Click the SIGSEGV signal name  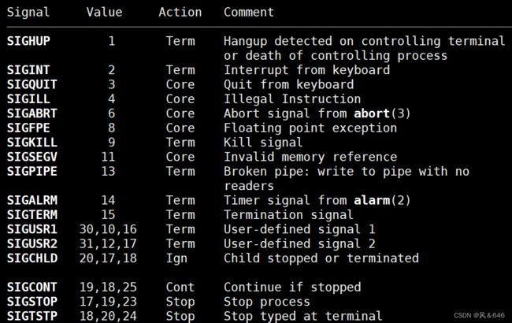click(x=32, y=157)
